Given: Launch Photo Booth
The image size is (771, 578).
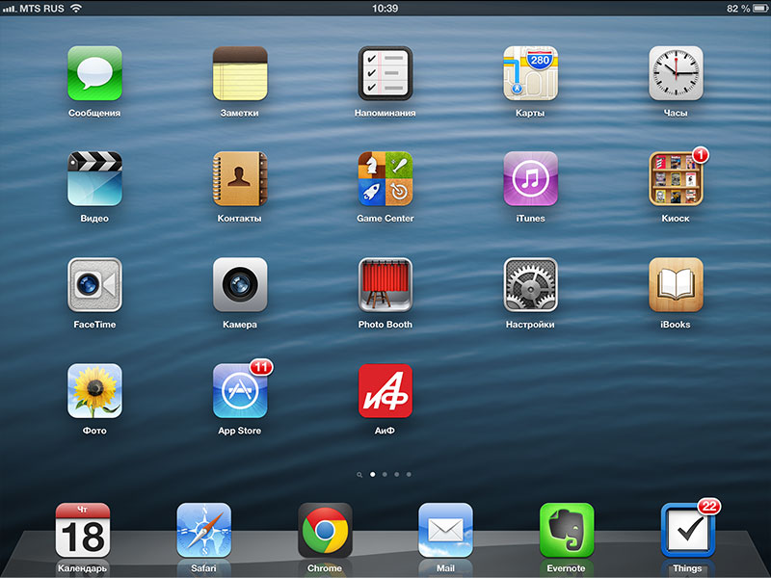Looking at the screenshot, I should [385, 285].
